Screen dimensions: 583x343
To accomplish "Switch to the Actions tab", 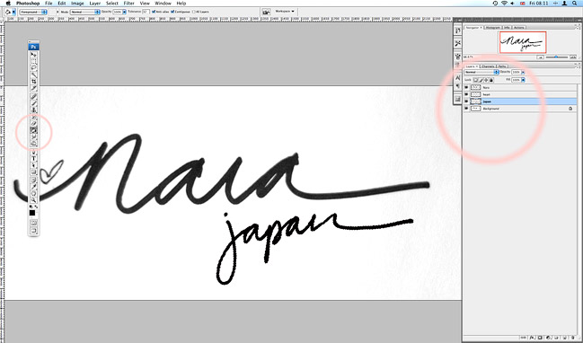I will (518, 28).
